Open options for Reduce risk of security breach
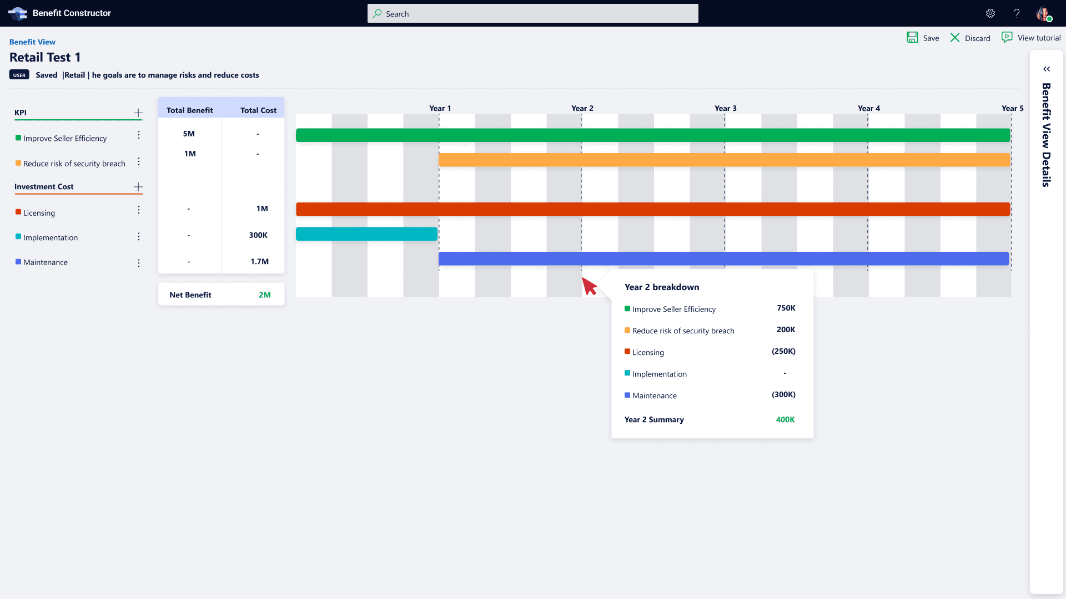The image size is (1066, 599). coord(139,162)
